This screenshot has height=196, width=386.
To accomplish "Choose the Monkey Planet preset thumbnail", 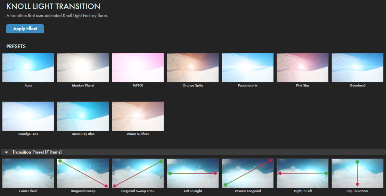I will (83, 67).
